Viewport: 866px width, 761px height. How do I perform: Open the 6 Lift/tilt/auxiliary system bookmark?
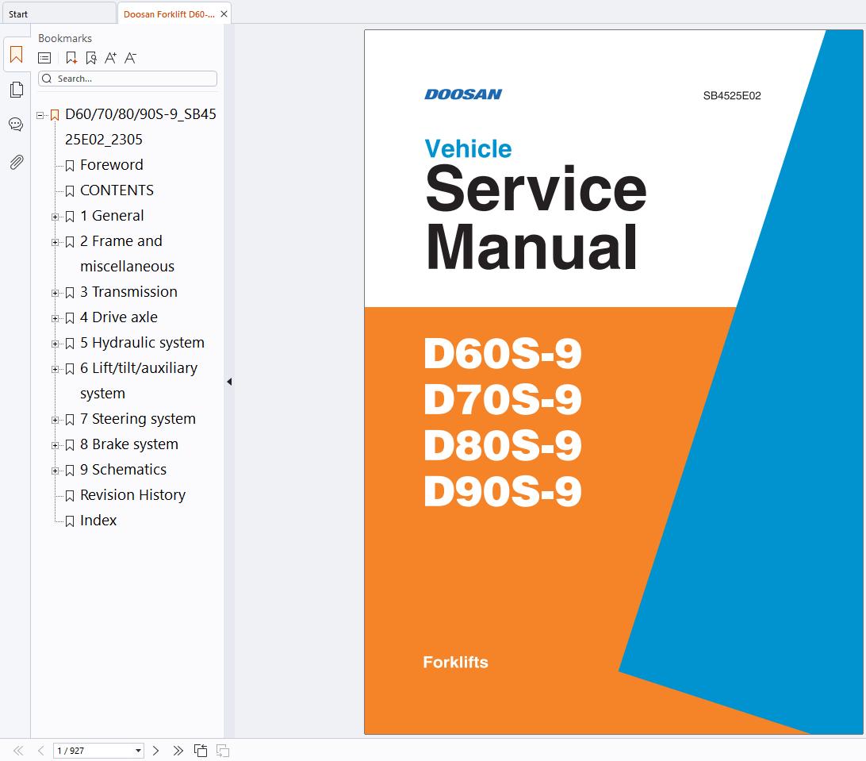[x=139, y=381]
